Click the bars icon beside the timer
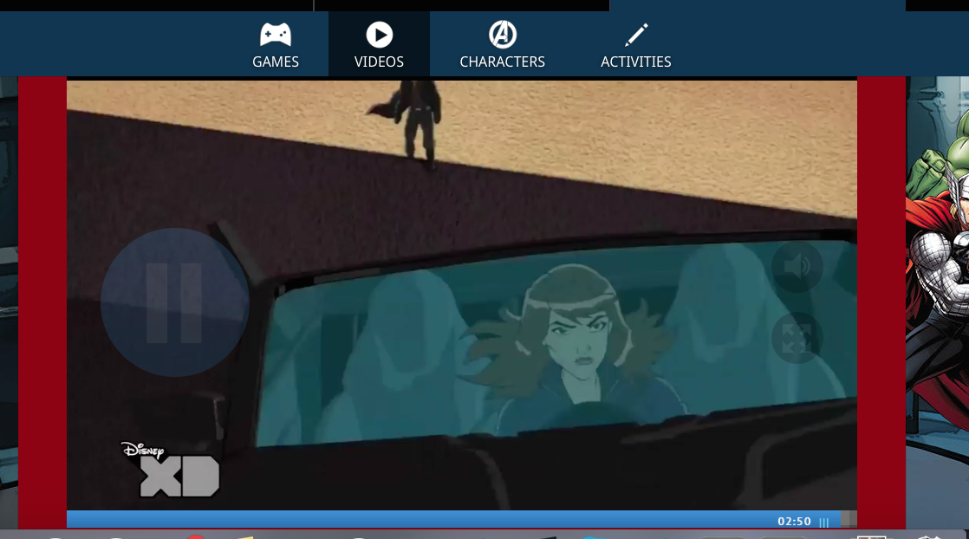Image resolution: width=969 pixels, height=539 pixels. (823, 523)
